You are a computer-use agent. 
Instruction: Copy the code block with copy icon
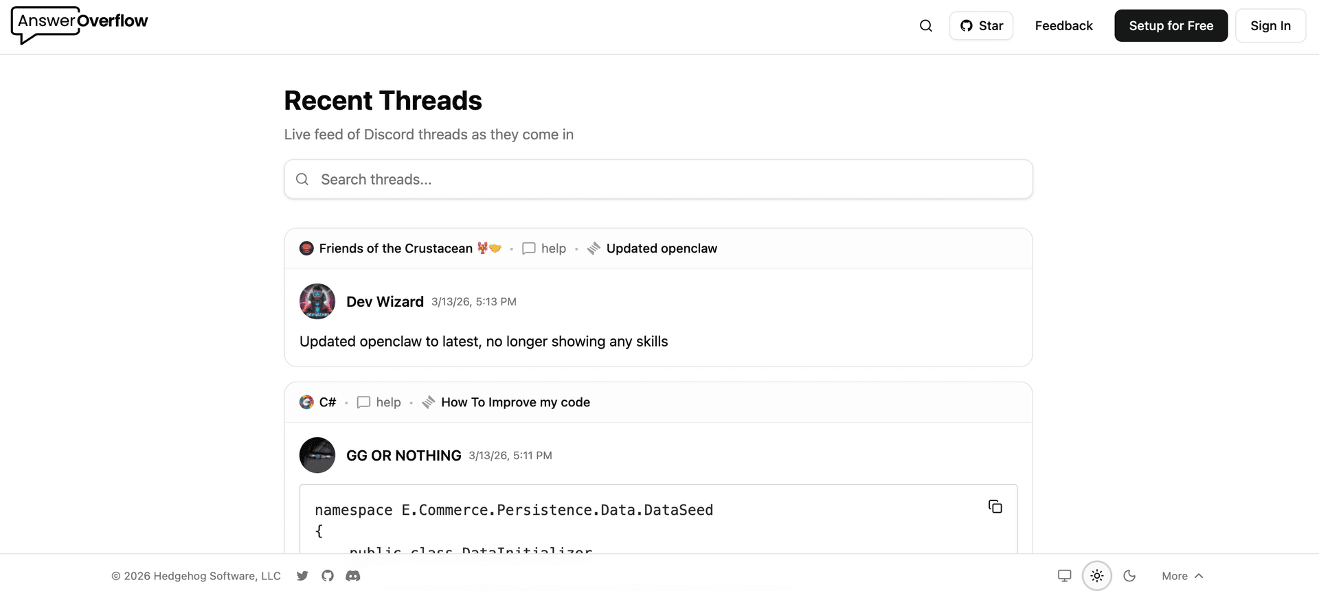click(x=995, y=507)
